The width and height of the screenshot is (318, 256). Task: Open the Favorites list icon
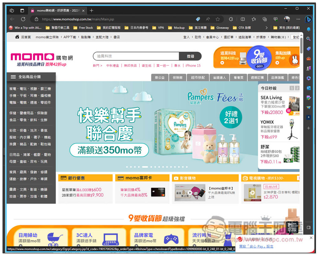(x=254, y=19)
